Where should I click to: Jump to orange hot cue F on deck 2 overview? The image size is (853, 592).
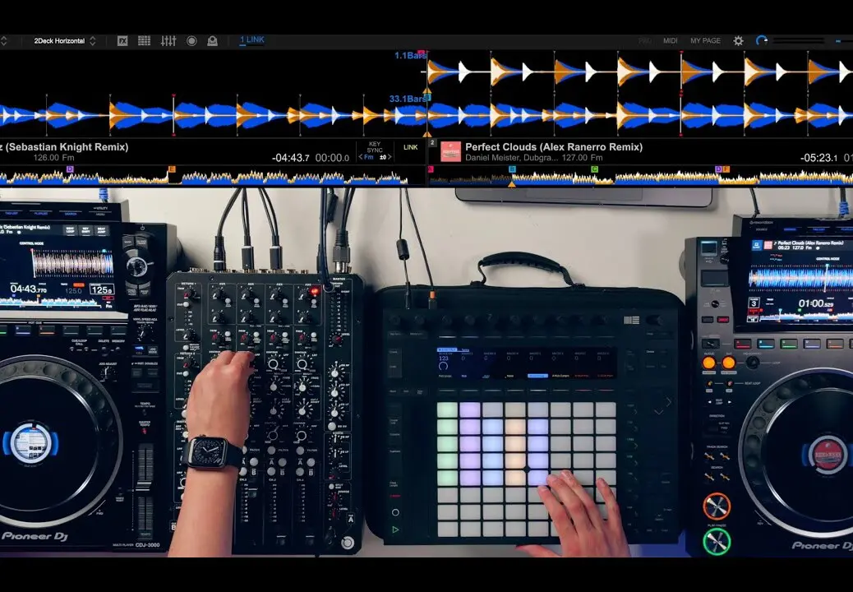[726, 169]
